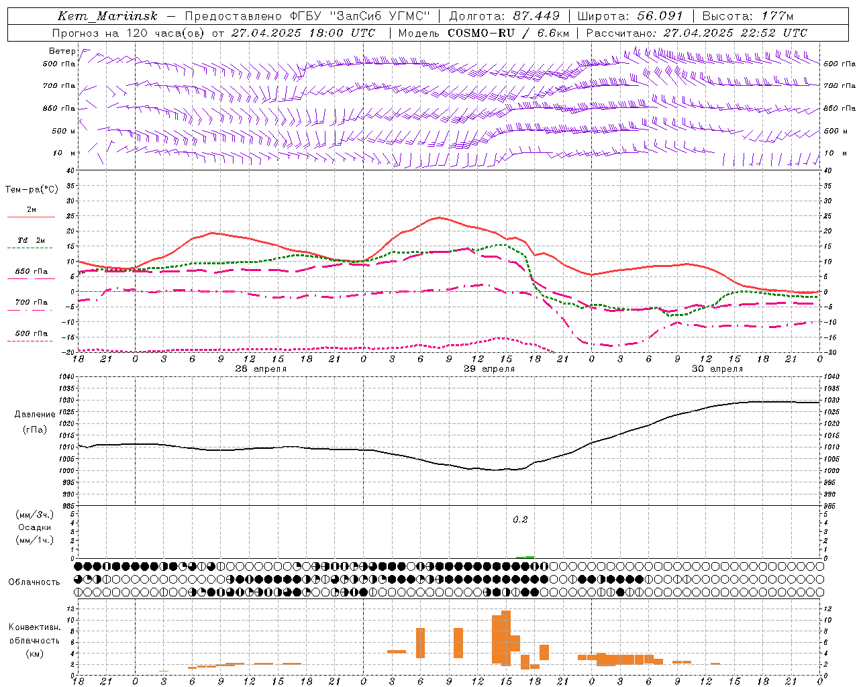Screen dimensions: 859x687
Task: Click the 'Модель COSMO-RU / 6.6км' label
Action: click(484, 33)
